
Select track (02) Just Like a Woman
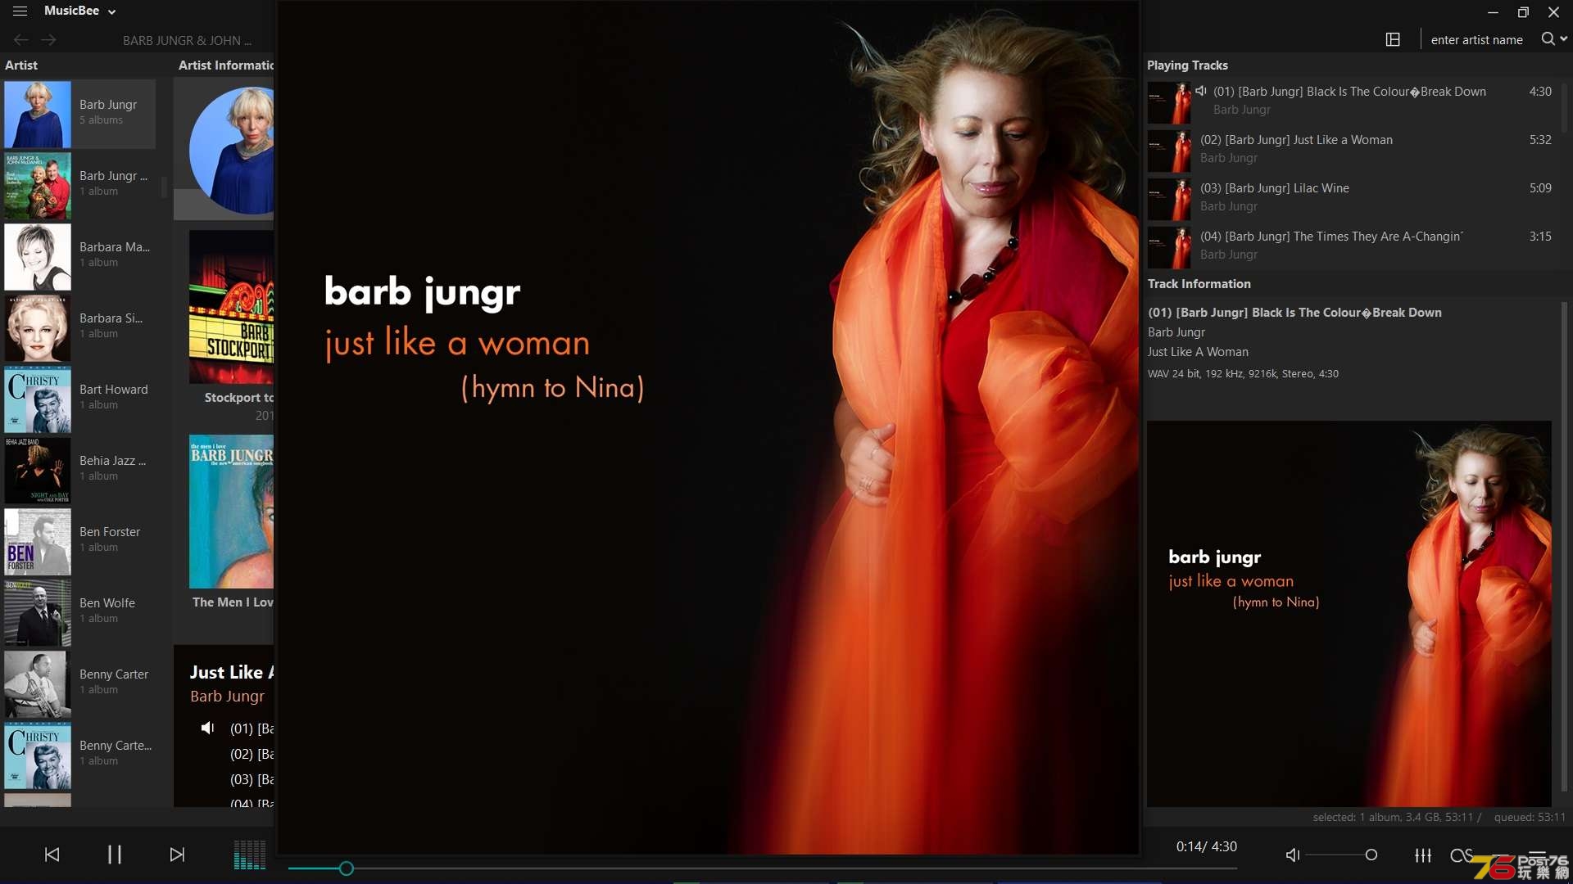pos(1352,148)
